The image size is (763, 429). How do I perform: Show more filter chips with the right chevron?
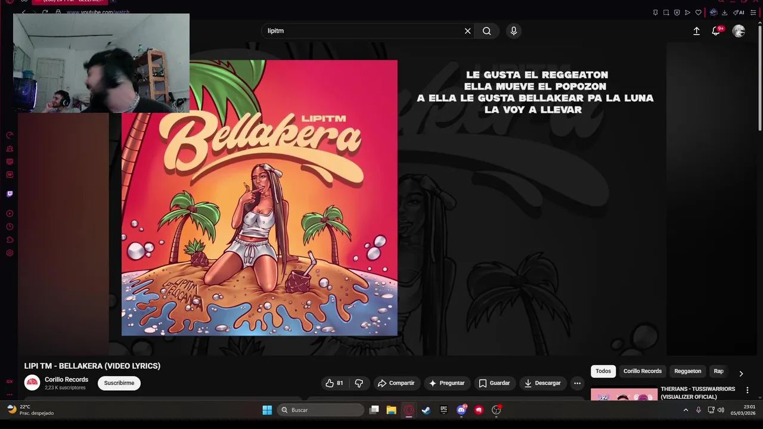[x=741, y=374]
